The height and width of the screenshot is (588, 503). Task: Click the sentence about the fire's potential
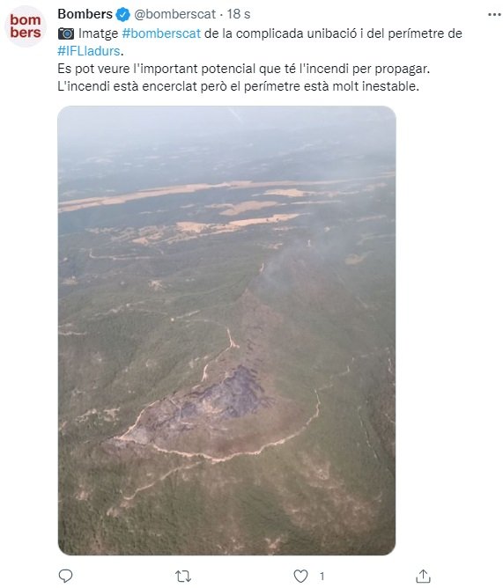244,69
